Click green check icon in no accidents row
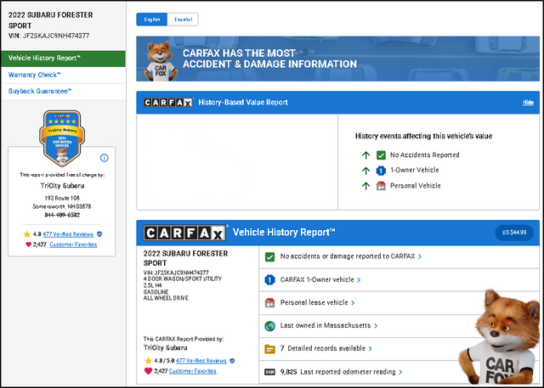This screenshot has width=544, height=388. 269,257
